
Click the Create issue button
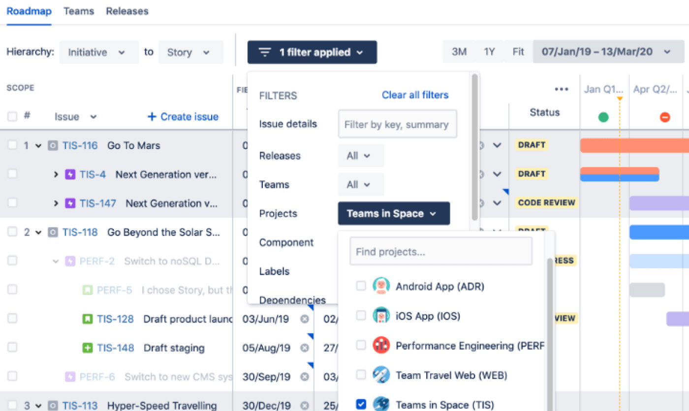(x=183, y=117)
